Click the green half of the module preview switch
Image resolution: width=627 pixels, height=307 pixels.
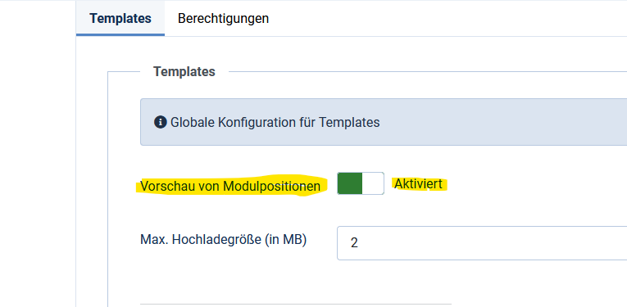350,183
